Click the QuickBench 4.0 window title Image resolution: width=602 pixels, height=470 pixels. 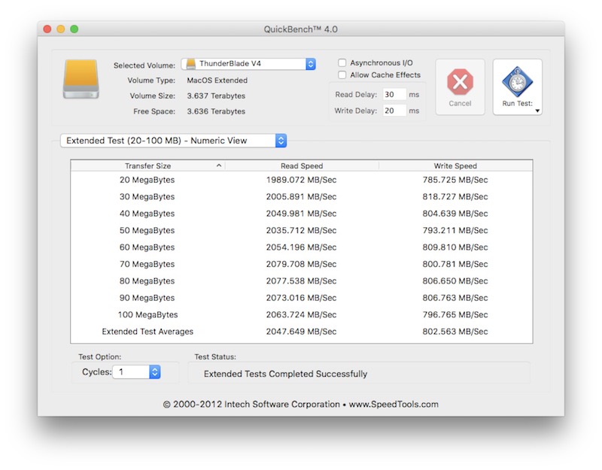click(300, 29)
